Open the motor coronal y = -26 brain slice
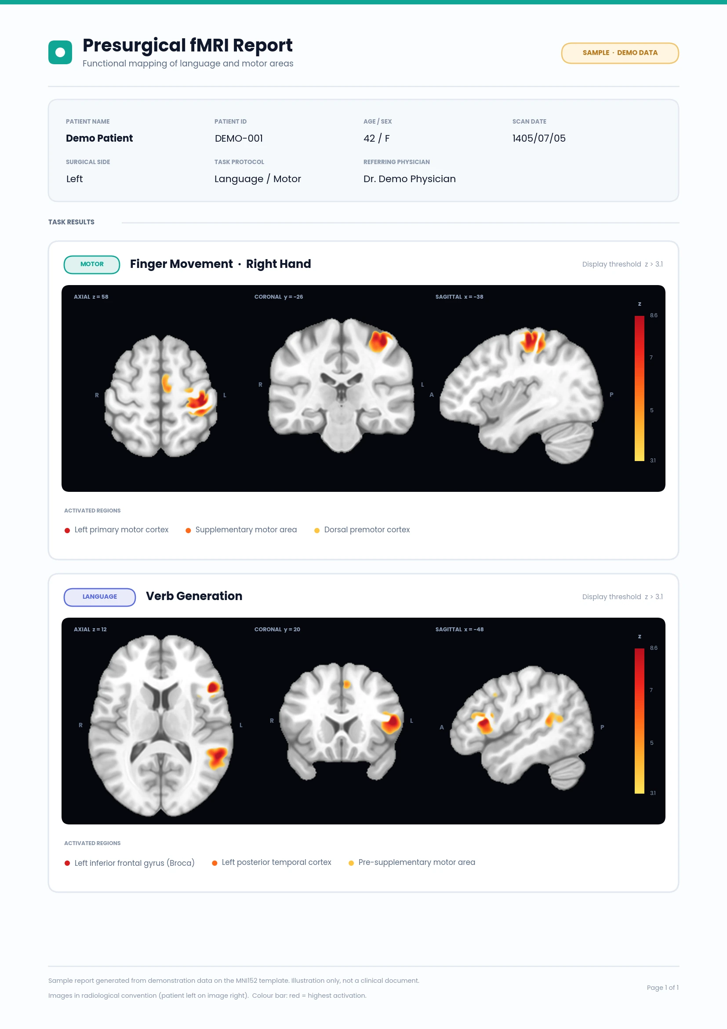Image resolution: width=727 pixels, height=1029 pixels. tap(342, 385)
